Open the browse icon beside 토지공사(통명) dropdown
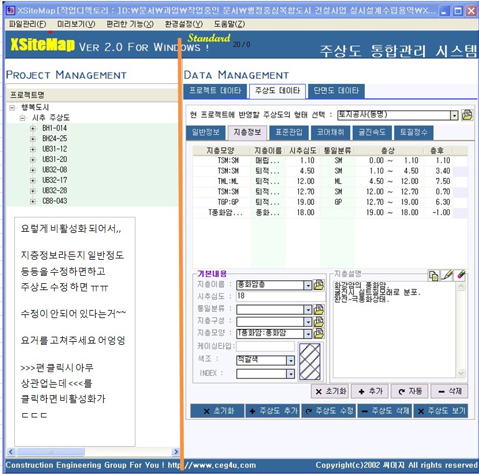Image resolution: width=479 pixels, height=474 pixels. click(467, 115)
